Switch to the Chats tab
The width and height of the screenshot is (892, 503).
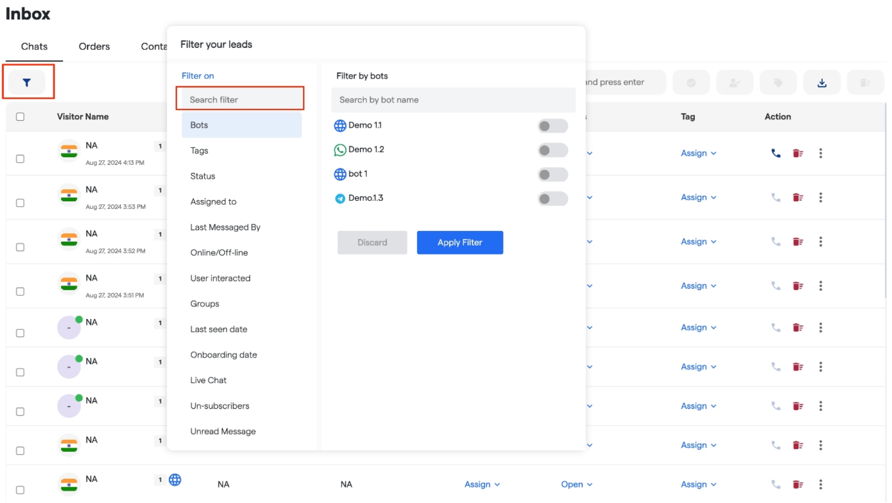(34, 46)
